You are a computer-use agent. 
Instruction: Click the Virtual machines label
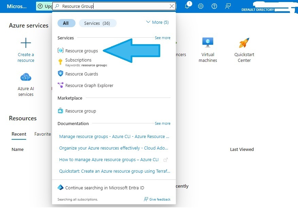(x=208, y=57)
